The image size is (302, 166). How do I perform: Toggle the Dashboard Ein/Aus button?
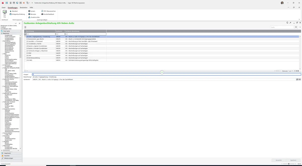pyautogui.click(x=5, y=14)
